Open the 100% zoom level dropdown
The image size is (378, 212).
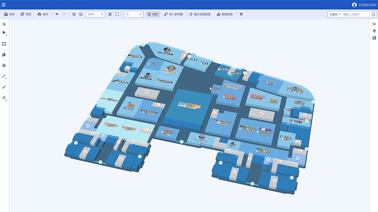tap(95, 14)
